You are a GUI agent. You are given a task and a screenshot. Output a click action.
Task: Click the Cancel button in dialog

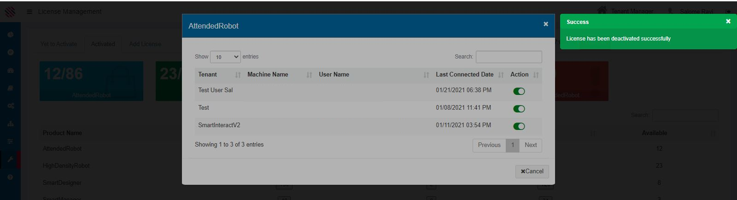[532, 171]
